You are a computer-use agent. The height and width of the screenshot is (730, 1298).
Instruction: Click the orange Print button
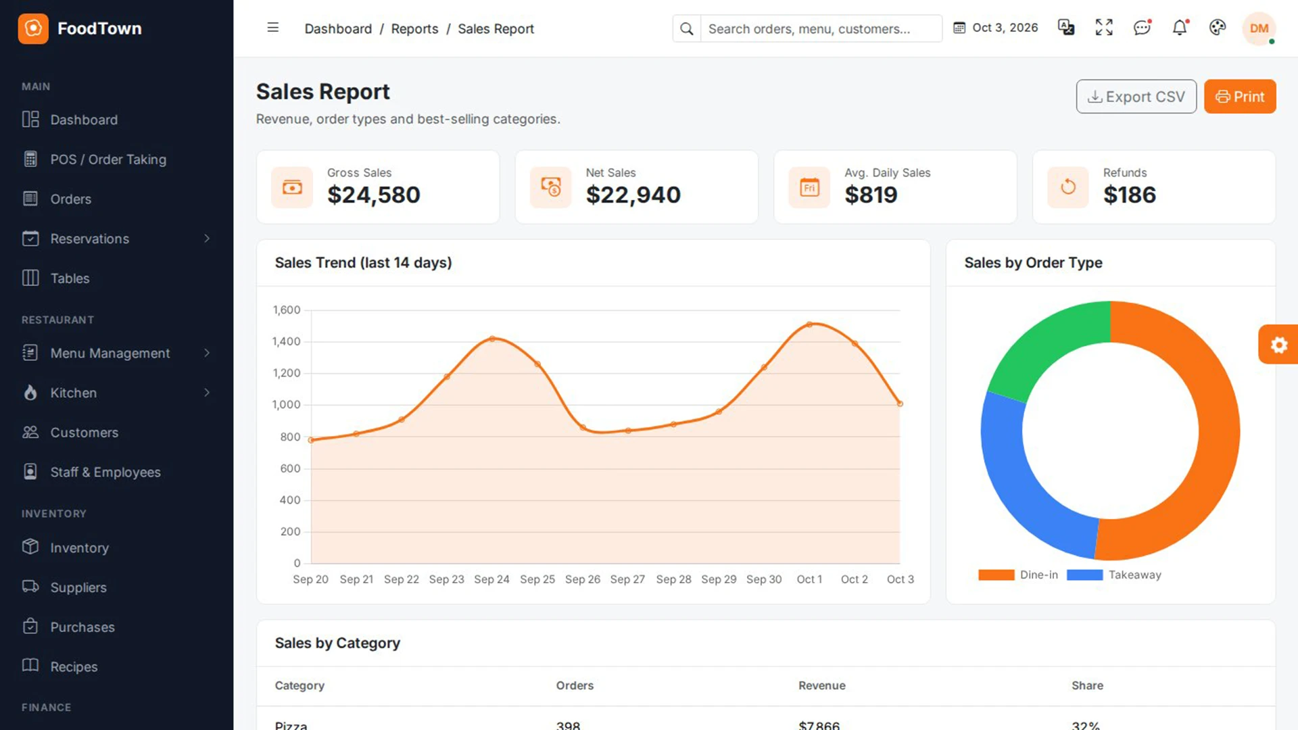click(x=1240, y=97)
